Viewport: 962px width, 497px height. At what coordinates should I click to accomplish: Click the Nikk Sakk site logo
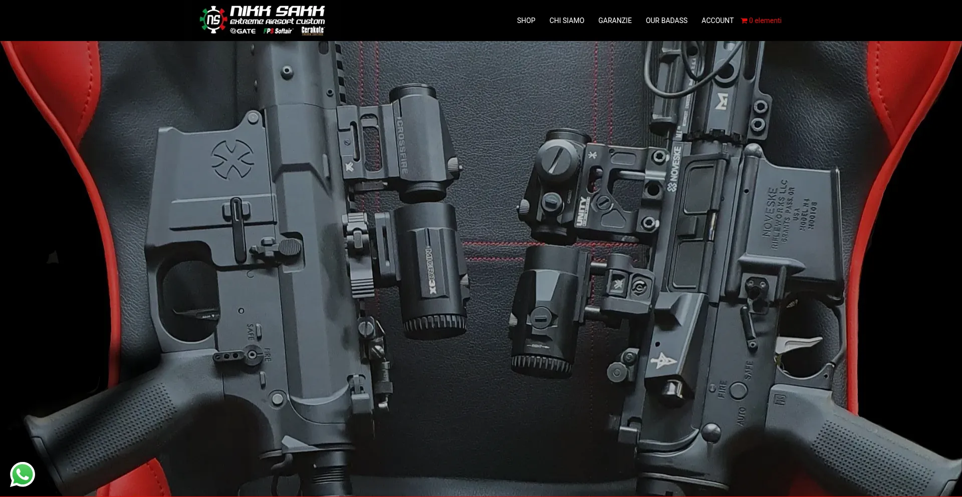pos(262,21)
